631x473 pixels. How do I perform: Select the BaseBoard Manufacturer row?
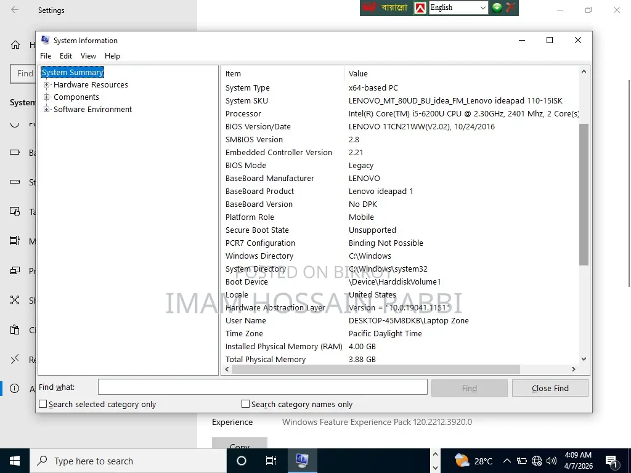click(401, 178)
